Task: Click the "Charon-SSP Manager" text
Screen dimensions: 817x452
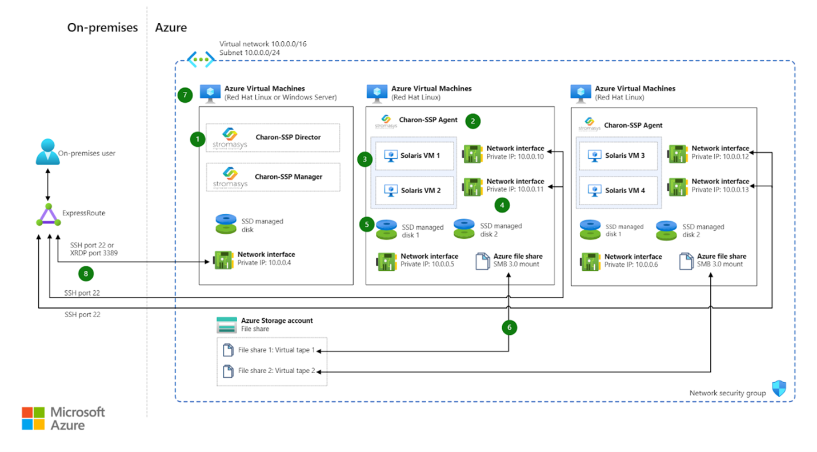Action: pyautogui.click(x=289, y=177)
